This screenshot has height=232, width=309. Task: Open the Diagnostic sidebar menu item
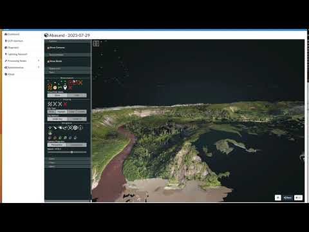(x=12, y=48)
